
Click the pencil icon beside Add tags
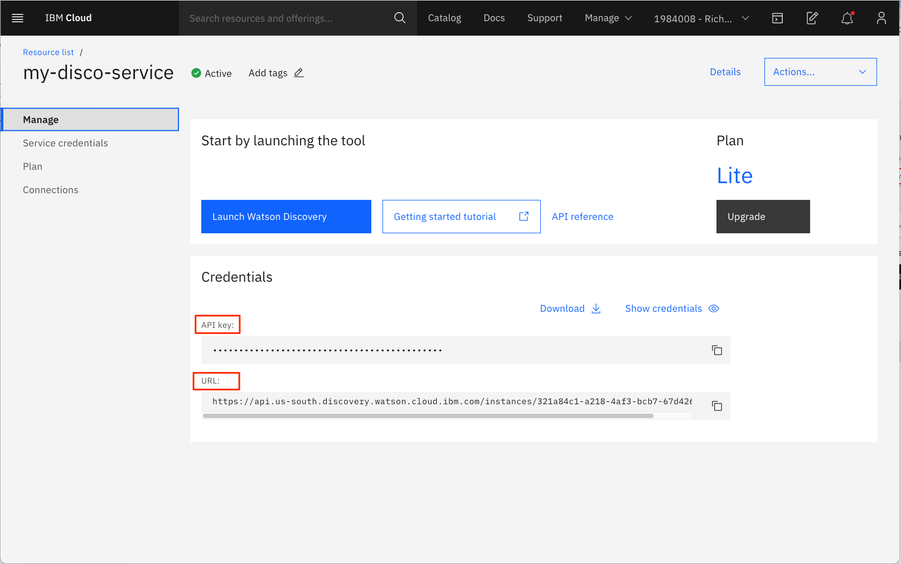click(299, 73)
